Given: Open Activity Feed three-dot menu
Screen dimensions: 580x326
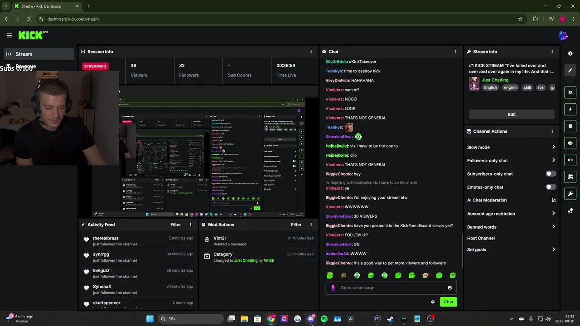Looking at the screenshot, I should tap(190, 225).
